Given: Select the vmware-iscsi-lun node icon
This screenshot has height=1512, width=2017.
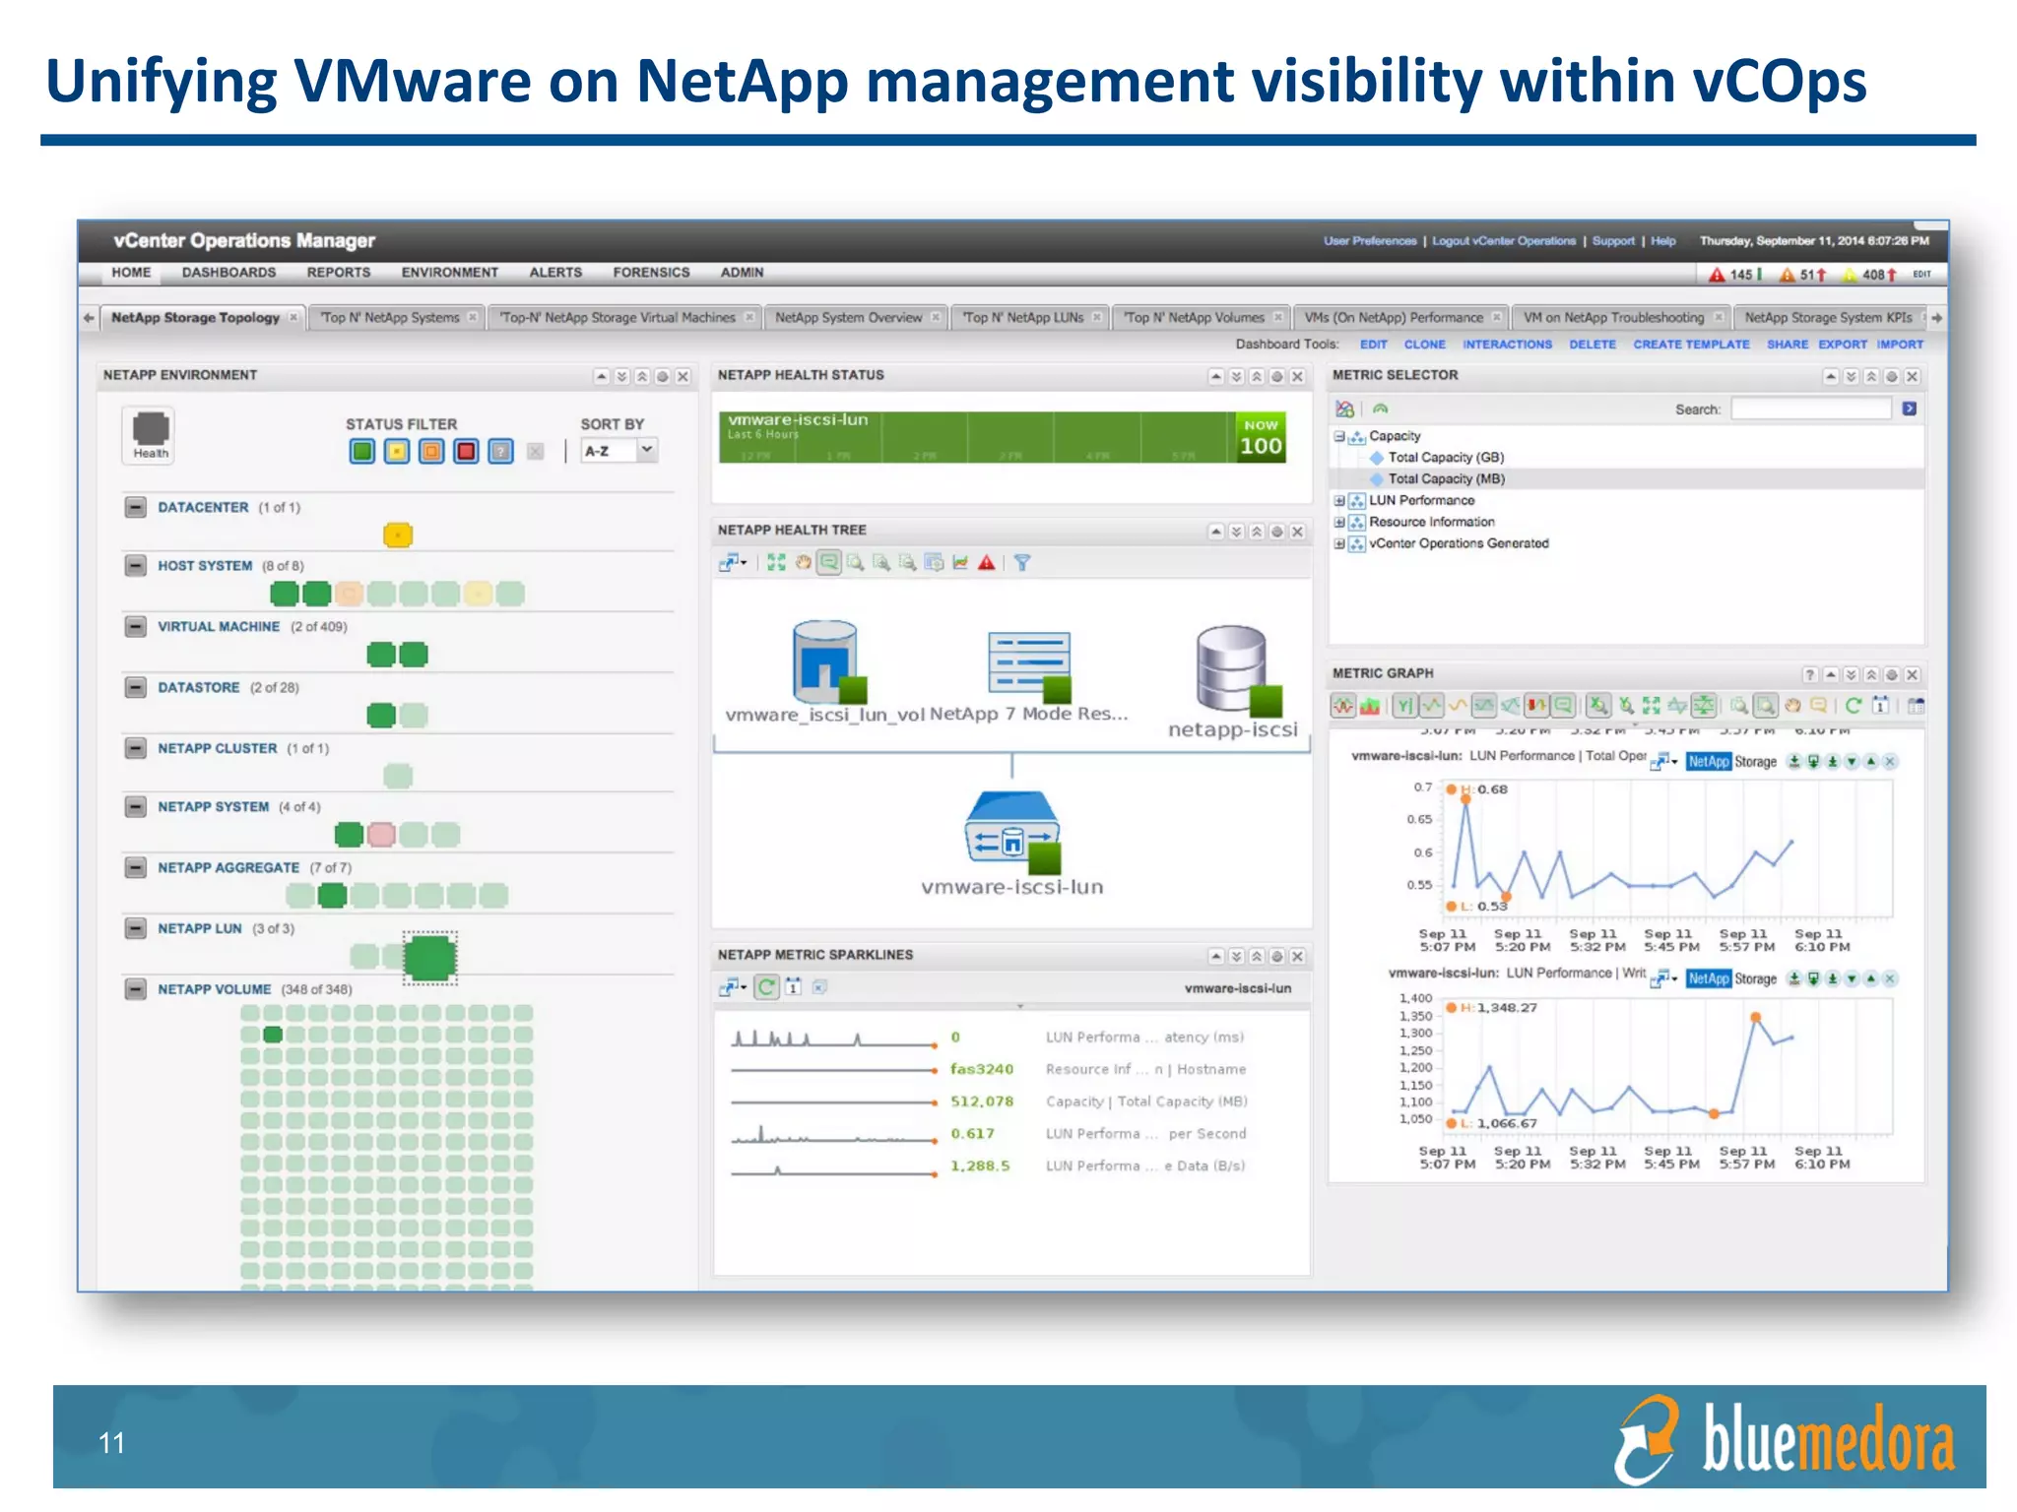Looking at the screenshot, I should tap(1012, 832).
